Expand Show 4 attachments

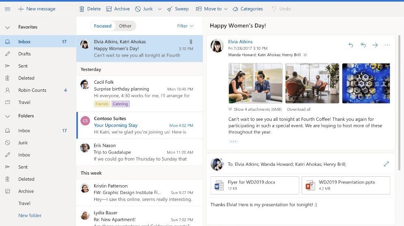[x=255, y=109]
